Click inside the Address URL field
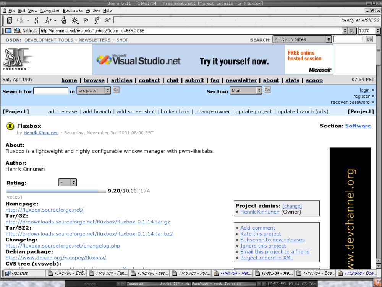This screenshot has height=287, width=382. click(191, 31)
